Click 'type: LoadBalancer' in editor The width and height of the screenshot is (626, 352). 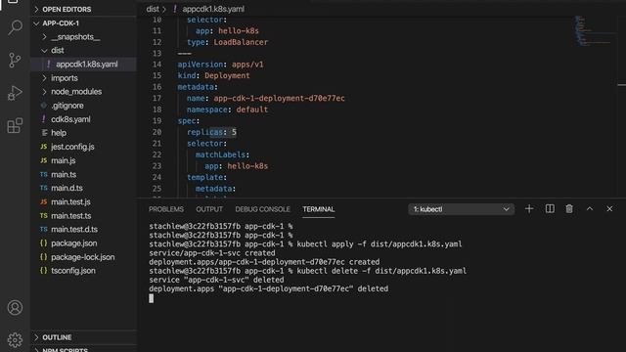[227, 42]
